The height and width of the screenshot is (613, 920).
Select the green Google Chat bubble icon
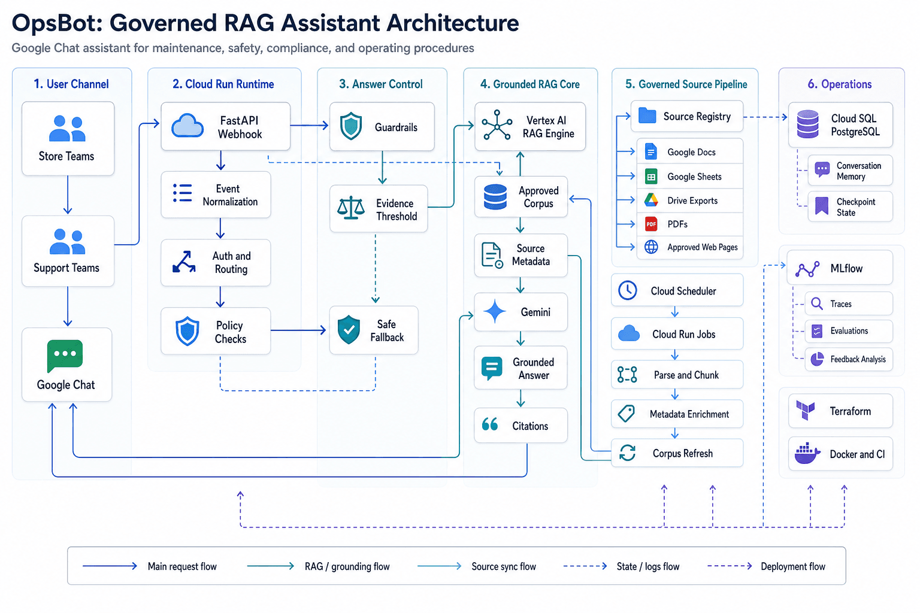pos(65,356)
